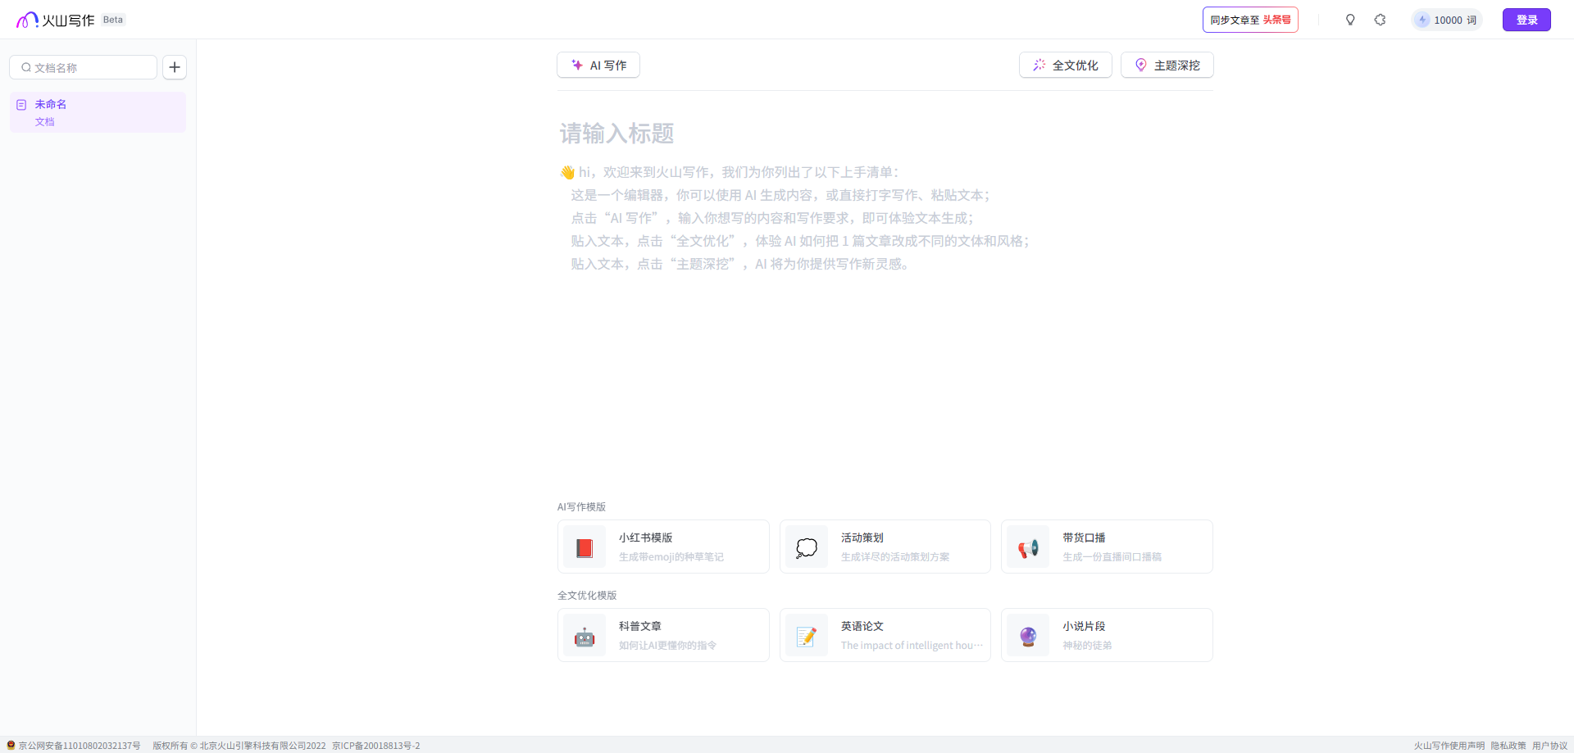Open the 隐私政策 link in the footer
Screen dimensions: 1574x753
[x=1508, y=746]
